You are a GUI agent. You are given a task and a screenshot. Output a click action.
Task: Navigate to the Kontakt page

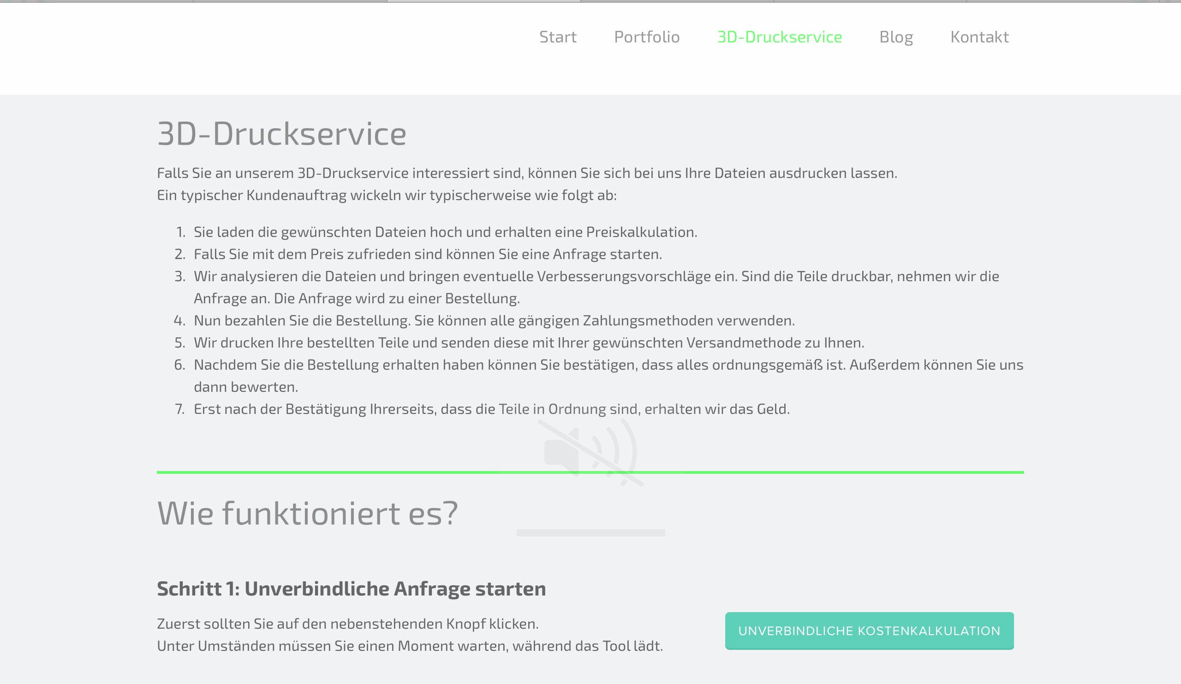pyautogui.click(x=979, y=37)
